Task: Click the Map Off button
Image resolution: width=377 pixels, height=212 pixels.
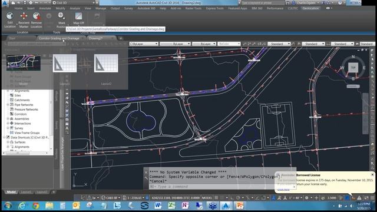Action: (78, 19)
